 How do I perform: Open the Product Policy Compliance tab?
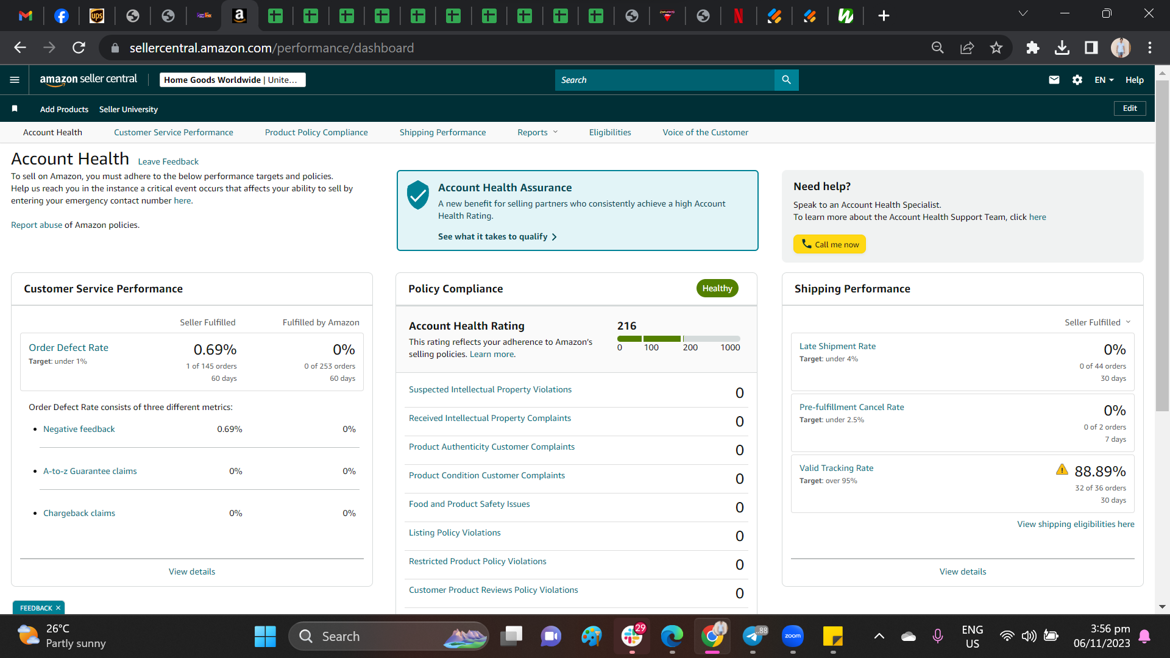(316, 132)
